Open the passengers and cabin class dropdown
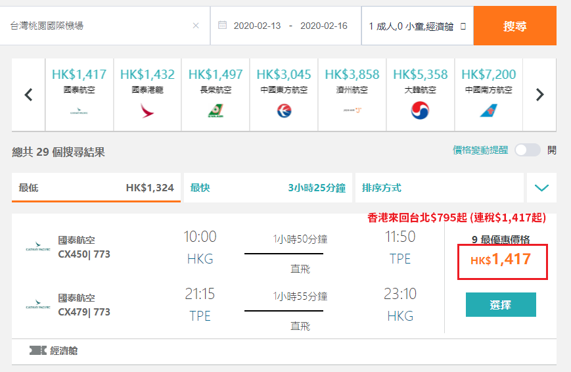The height and width of the screenshot is (372, 571). point(417,26)
